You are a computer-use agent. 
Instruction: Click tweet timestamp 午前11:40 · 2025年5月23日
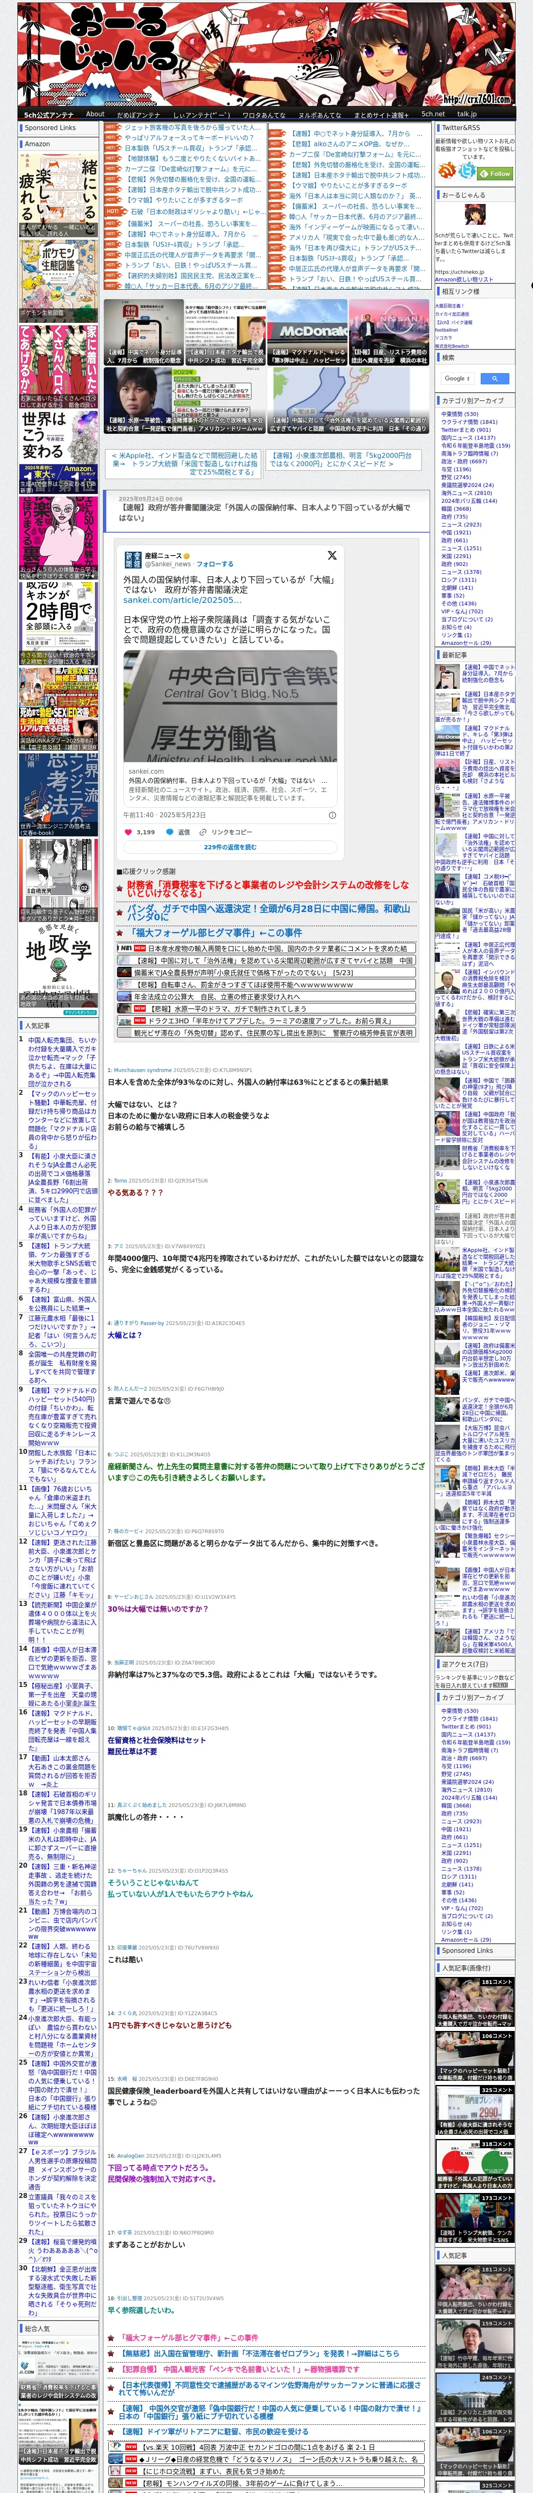164,815
